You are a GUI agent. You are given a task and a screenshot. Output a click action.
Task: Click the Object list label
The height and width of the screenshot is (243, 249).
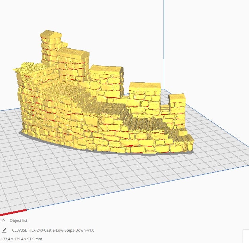click(19, 220)
